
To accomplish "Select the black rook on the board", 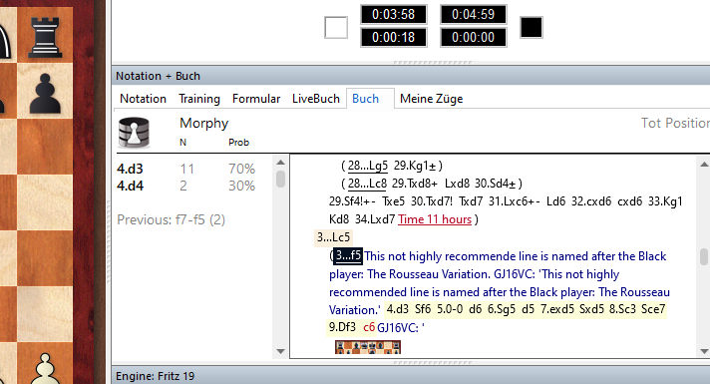I will coord(45,37).
